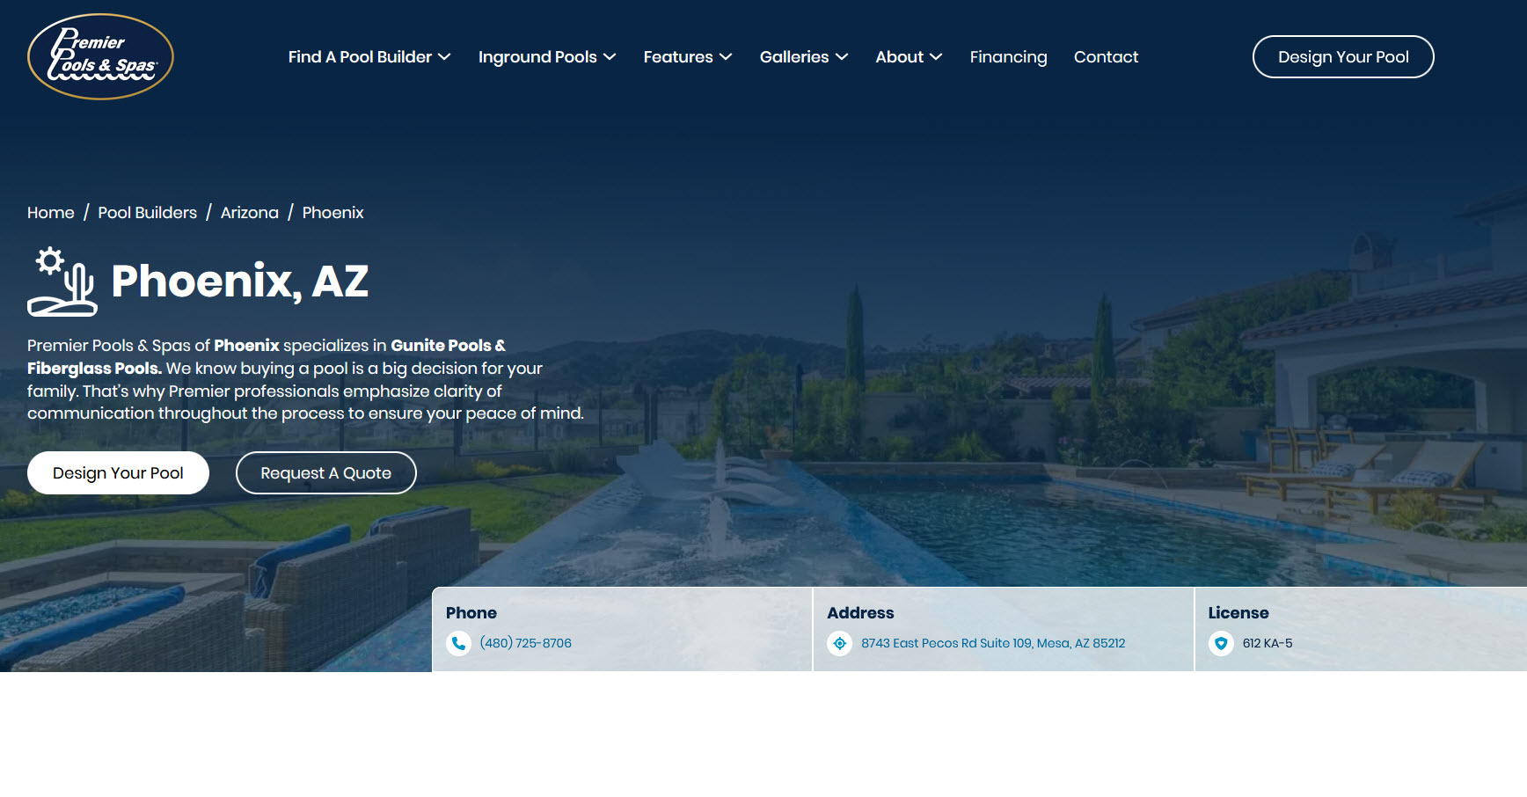
Task: Click the Phoenix, AZ heading
Action: coord(240,282)
